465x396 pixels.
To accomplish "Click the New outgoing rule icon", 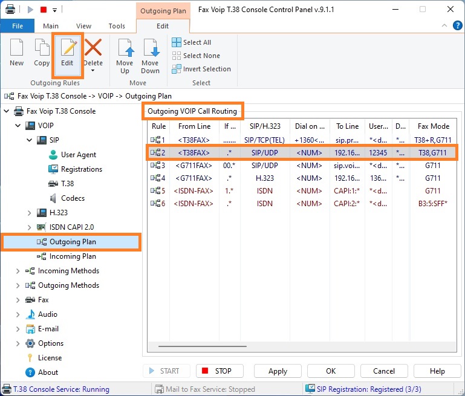I will pyautogui.click(x=16, y=47).
